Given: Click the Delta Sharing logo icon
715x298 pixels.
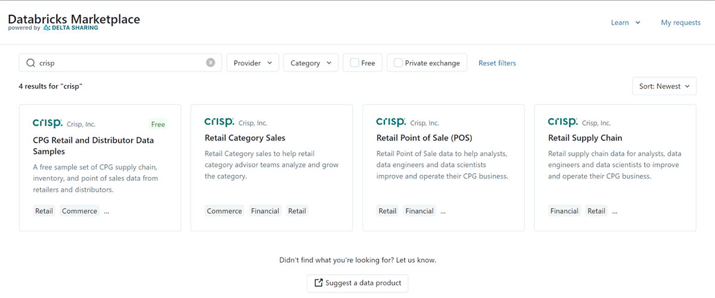Looking at the screenshot, I should click(46, 28).
